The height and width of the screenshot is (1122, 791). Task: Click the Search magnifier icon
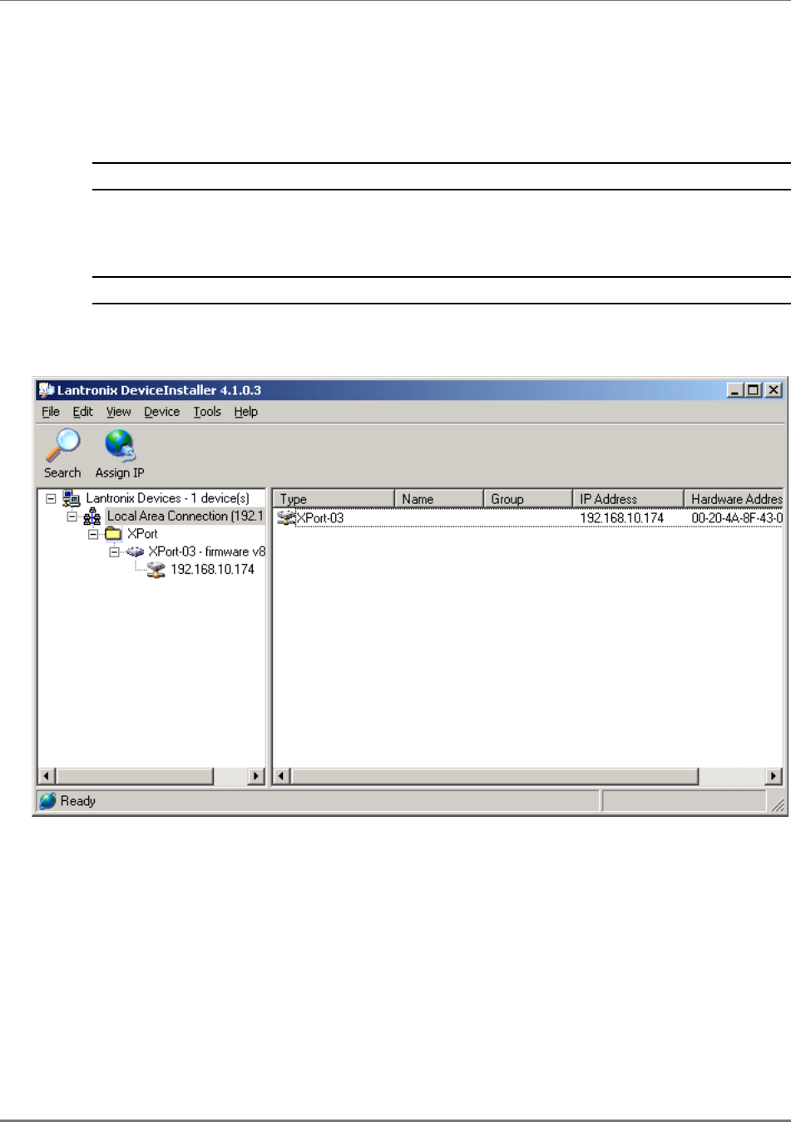pos(62,446)
